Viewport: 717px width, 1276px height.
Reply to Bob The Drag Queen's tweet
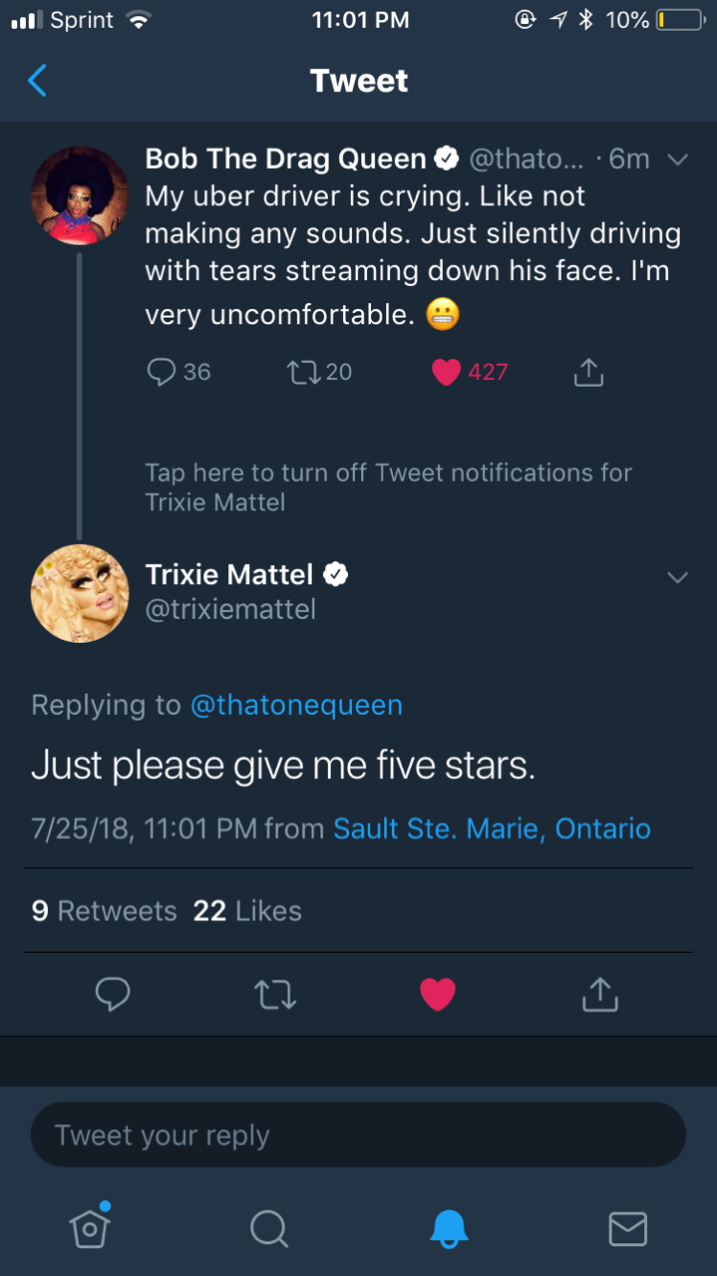[x=162, y=372]
